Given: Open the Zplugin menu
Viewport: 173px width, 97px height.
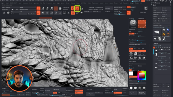Looking at the screenshot, I should click(x=132, y=3).
